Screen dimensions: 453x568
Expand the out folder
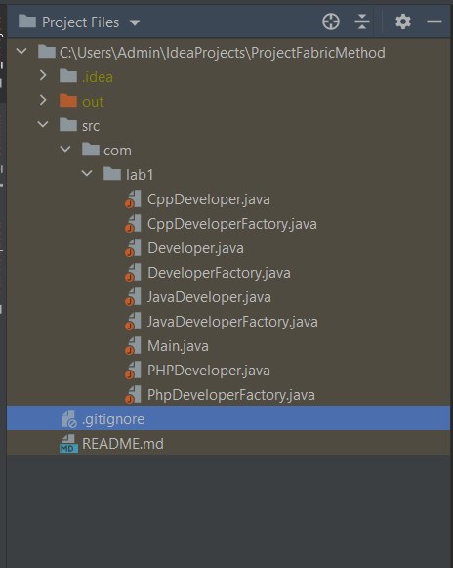[43, 100]
